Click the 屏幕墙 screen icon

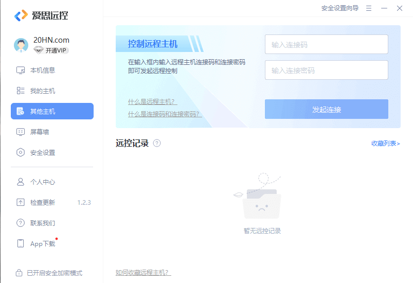click(21, 132)
